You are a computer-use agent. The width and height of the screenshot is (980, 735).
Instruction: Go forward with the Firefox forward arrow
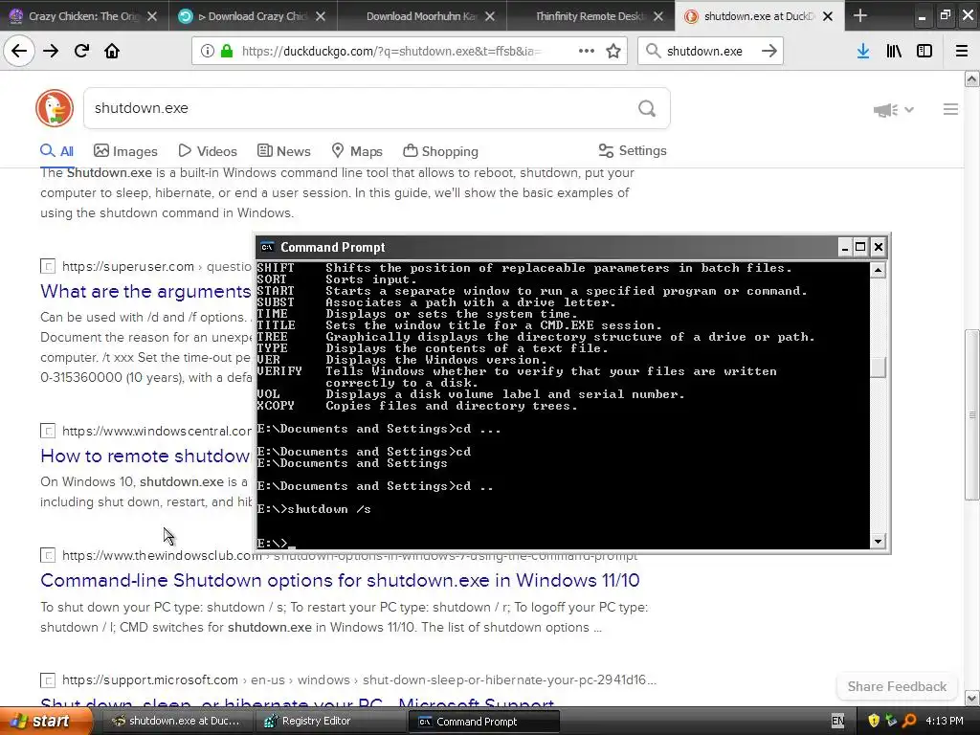point(51,51)
